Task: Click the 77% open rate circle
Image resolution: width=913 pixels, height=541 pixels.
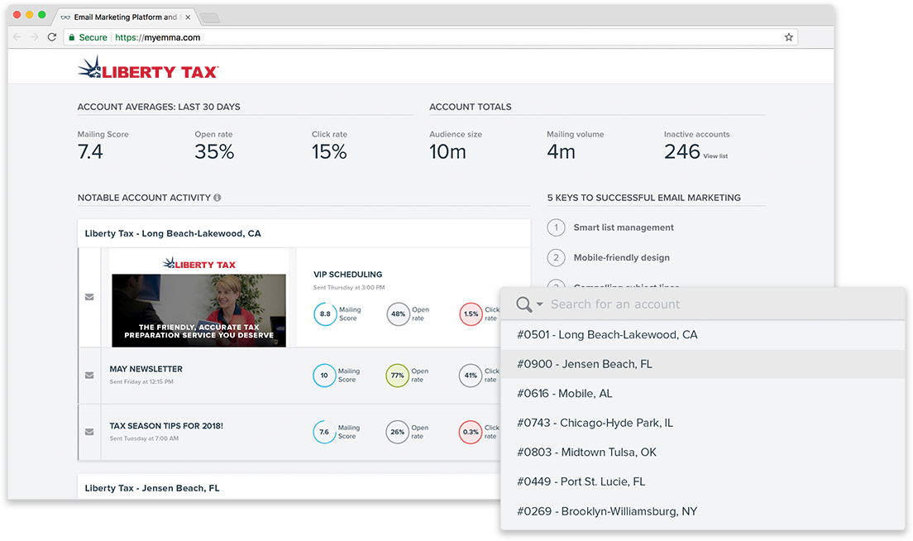Action: pos(397,375)
